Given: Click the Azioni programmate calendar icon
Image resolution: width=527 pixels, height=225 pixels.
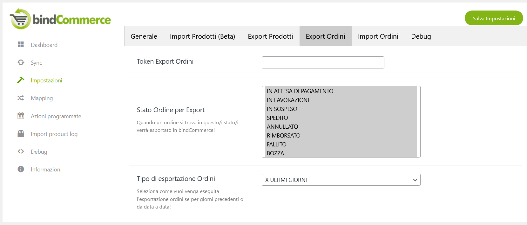Looking at the screenshot, I should [21, 116].
